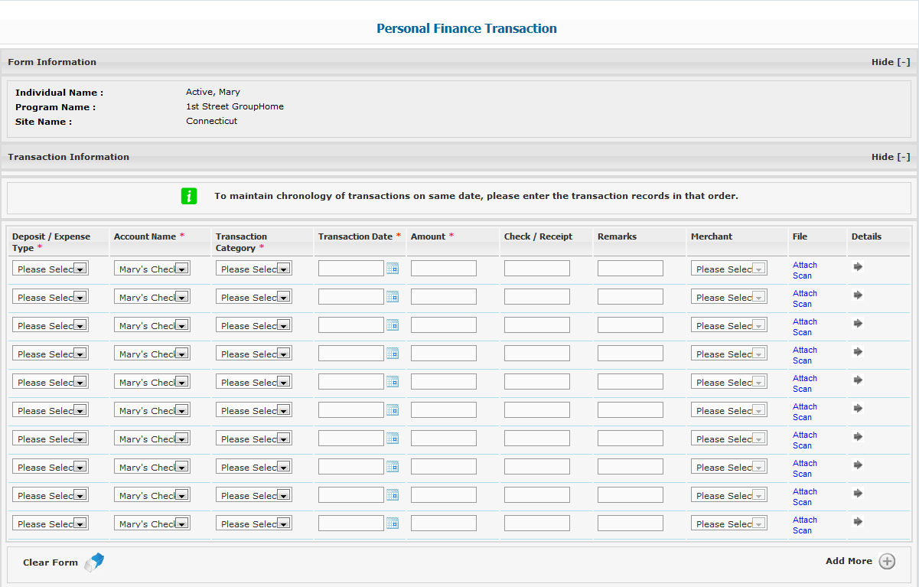The image size is (919, 587).
Task: Click Scan link in sixth row
Action: pos(802,417)
